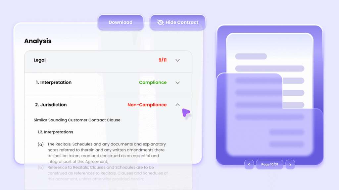Click the green Compliance status label
This screenshot has height=190, width=339.
click(x=153, y=82)
